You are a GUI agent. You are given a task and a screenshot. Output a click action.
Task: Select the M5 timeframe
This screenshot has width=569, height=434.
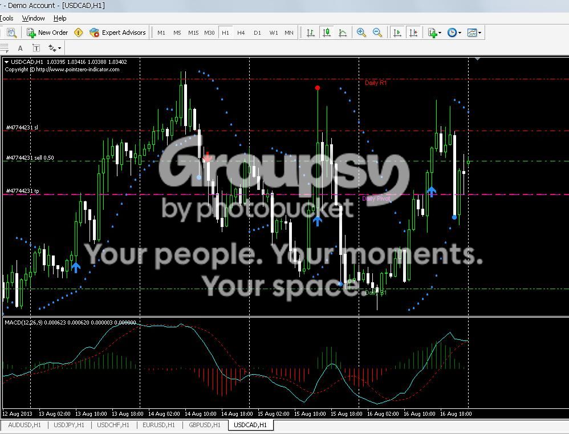177,33
